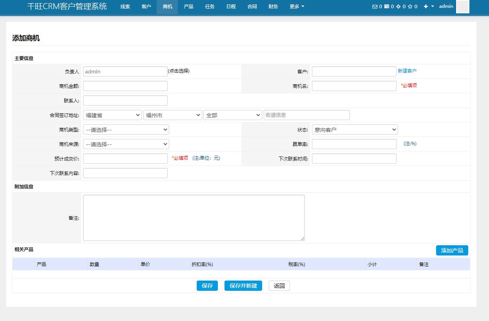
Task: Click inside the 备注 textarea
Action: coord(194,218)
